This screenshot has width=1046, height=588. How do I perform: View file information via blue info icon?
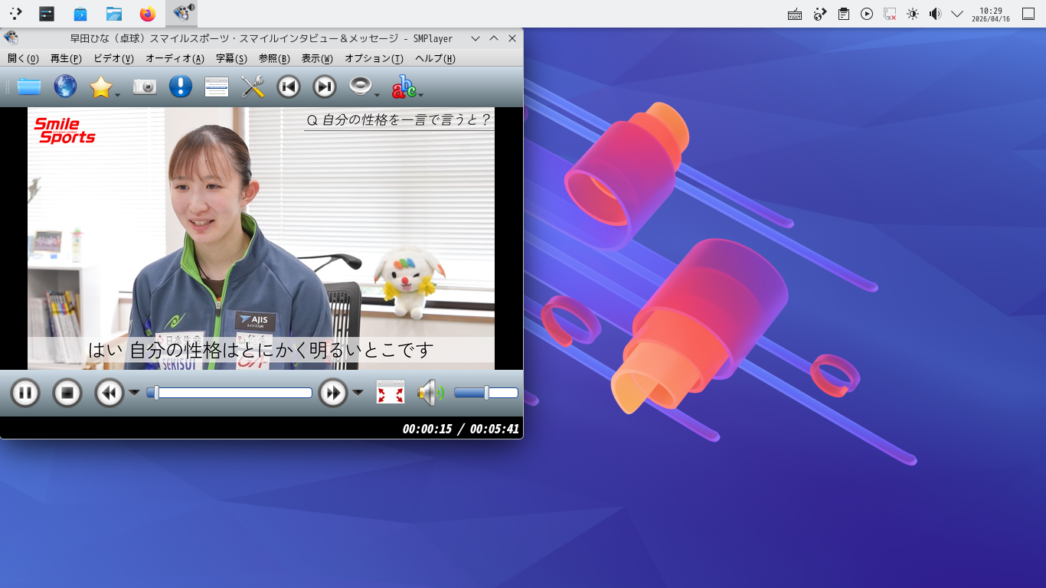point(181,87)
